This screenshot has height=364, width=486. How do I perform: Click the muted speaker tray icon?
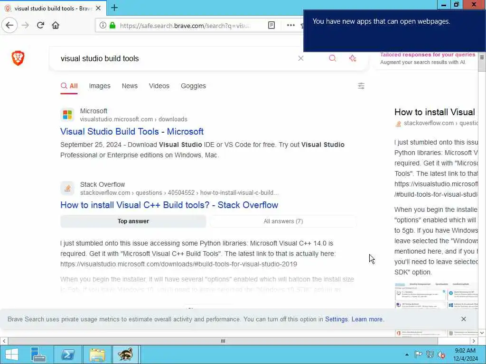(x=442, y=355)
